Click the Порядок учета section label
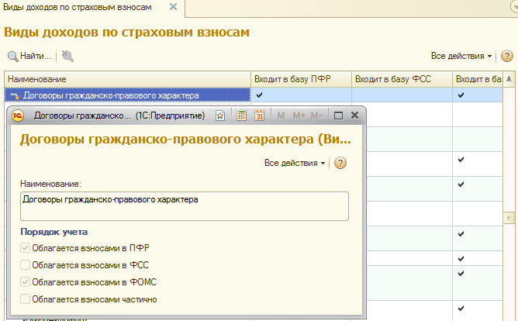This screenshot has height=321, width=518. click(54, 232)
